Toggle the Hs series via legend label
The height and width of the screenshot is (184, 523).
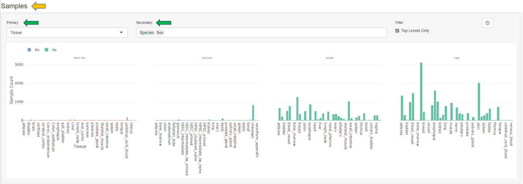54,50
